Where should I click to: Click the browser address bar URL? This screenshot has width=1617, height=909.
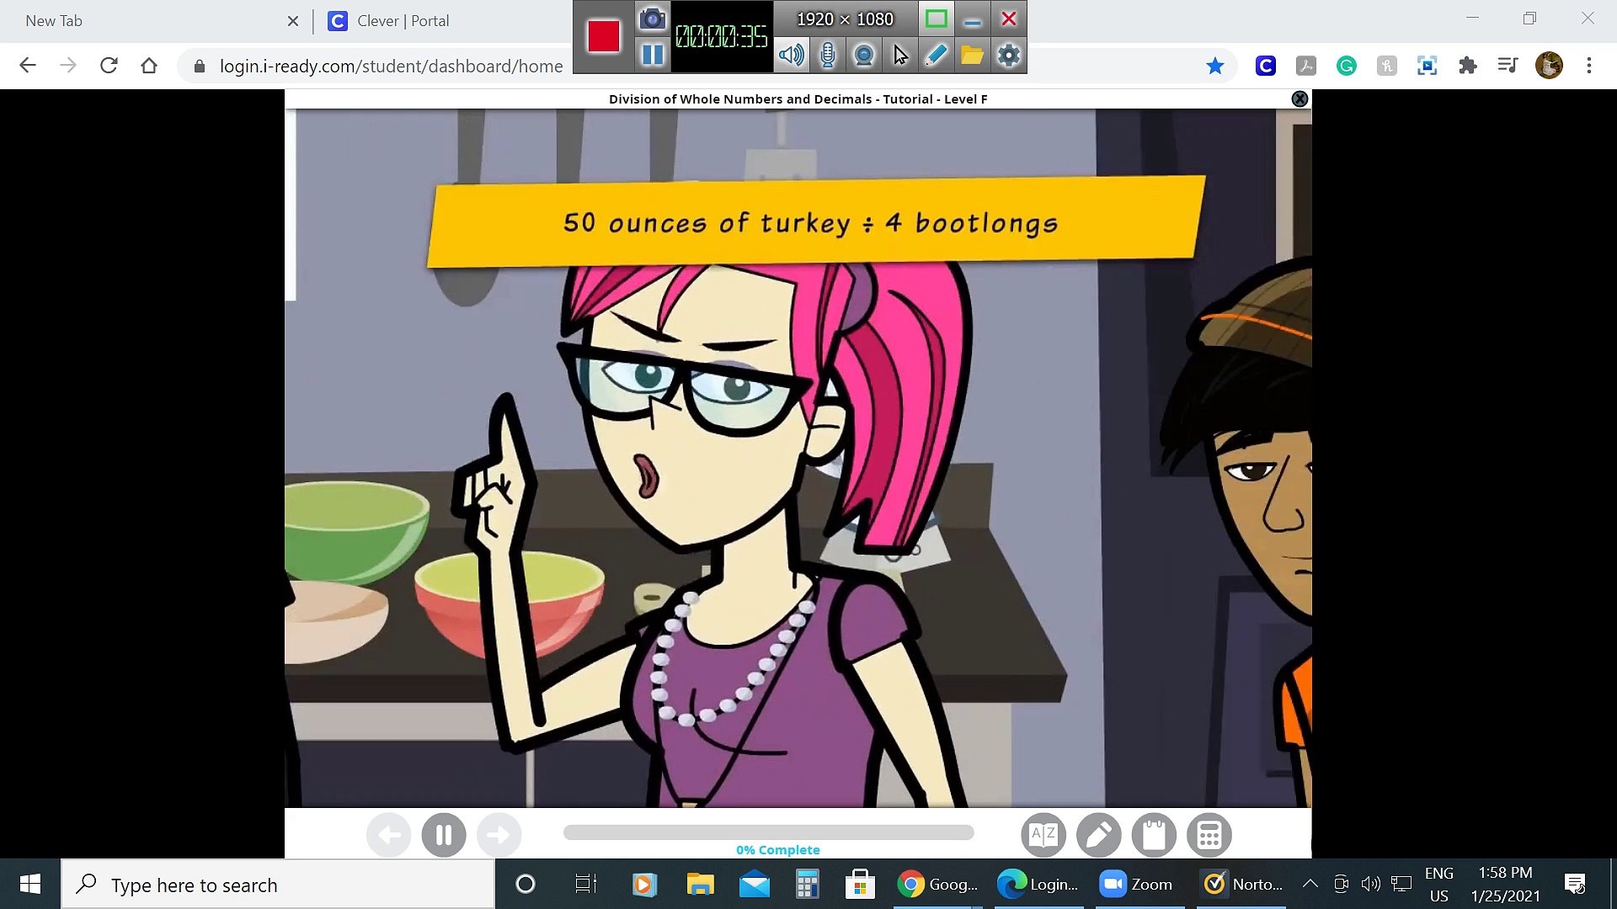pyautogui.click(x=391, y=66)
